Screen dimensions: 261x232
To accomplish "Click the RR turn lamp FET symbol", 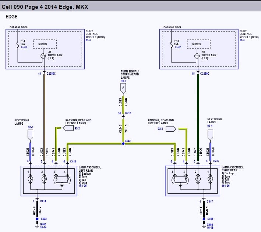I will [197, 56].
